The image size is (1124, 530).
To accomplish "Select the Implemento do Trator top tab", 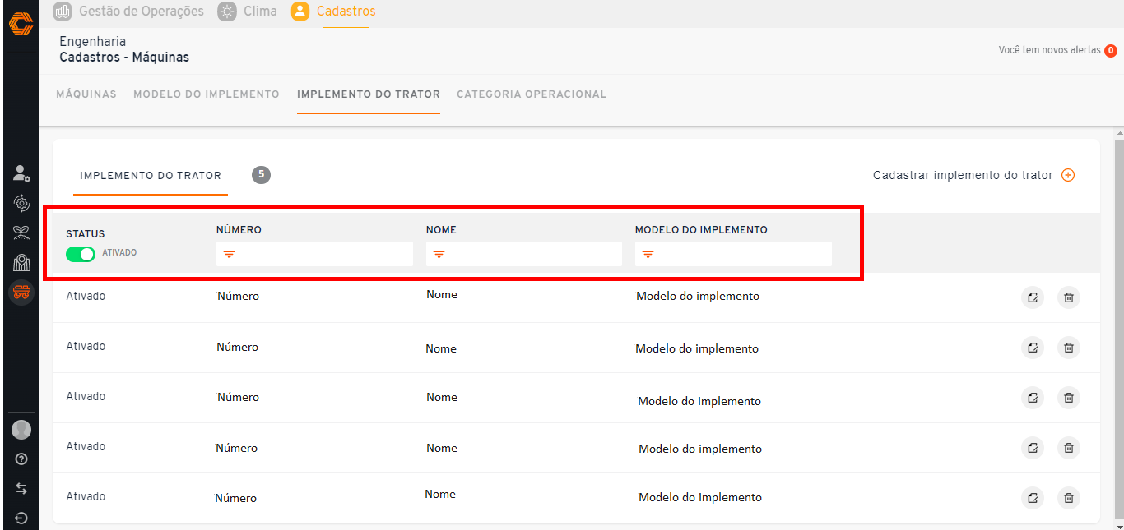I will point(369,94).
